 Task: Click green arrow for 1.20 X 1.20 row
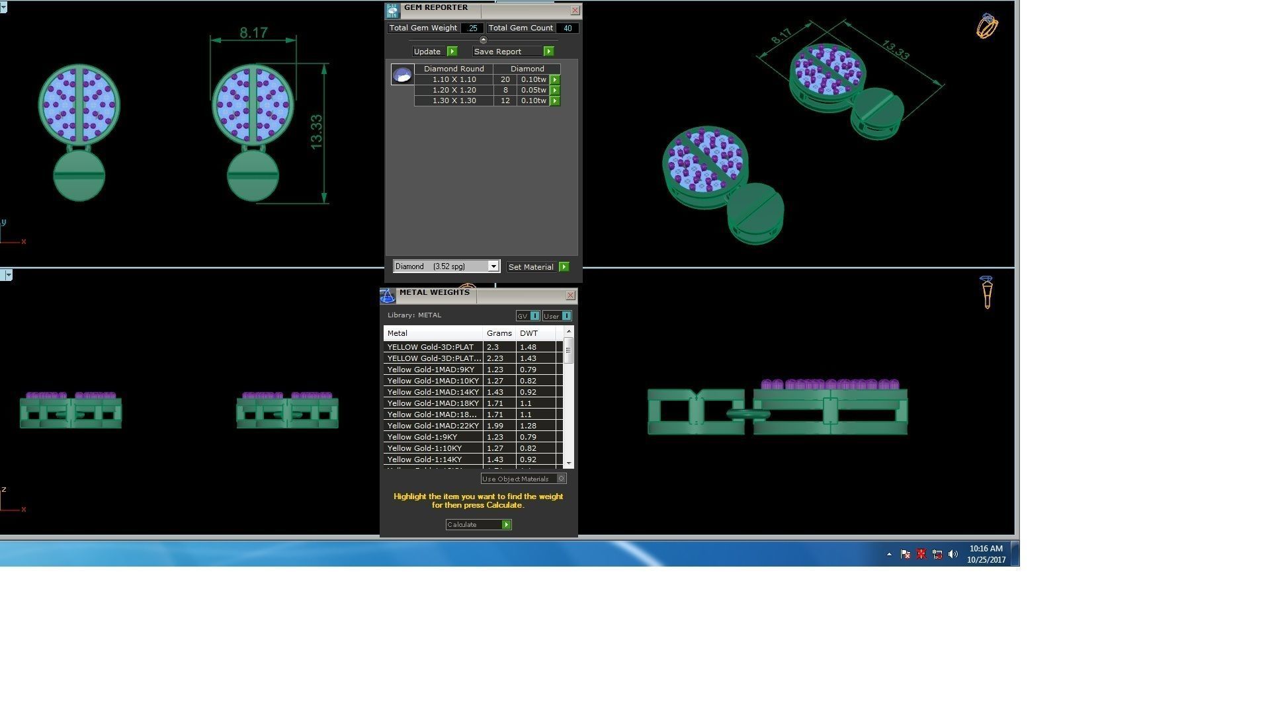pyautogui.click(x=555, y=90)
